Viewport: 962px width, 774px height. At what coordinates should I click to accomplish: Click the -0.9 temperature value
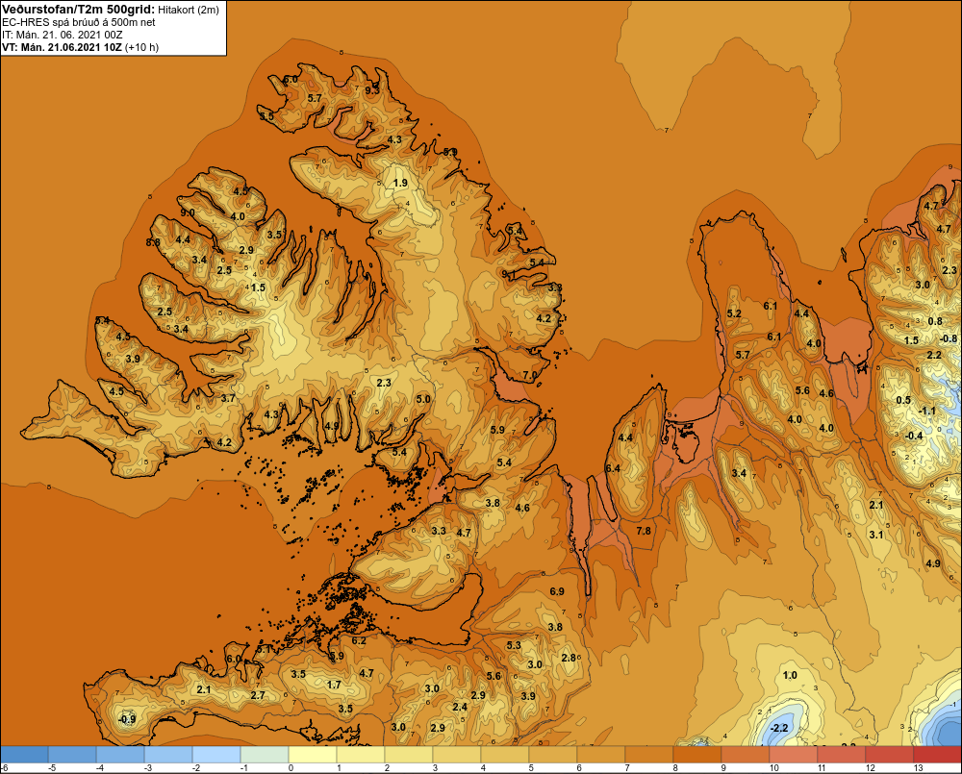pyautogui.click(x=127, y=719)
